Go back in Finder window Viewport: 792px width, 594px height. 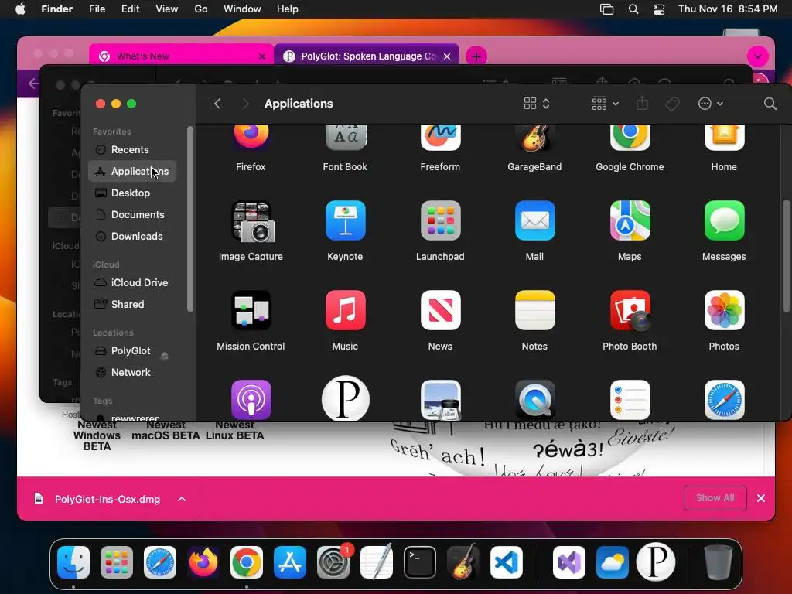(217, 104)
